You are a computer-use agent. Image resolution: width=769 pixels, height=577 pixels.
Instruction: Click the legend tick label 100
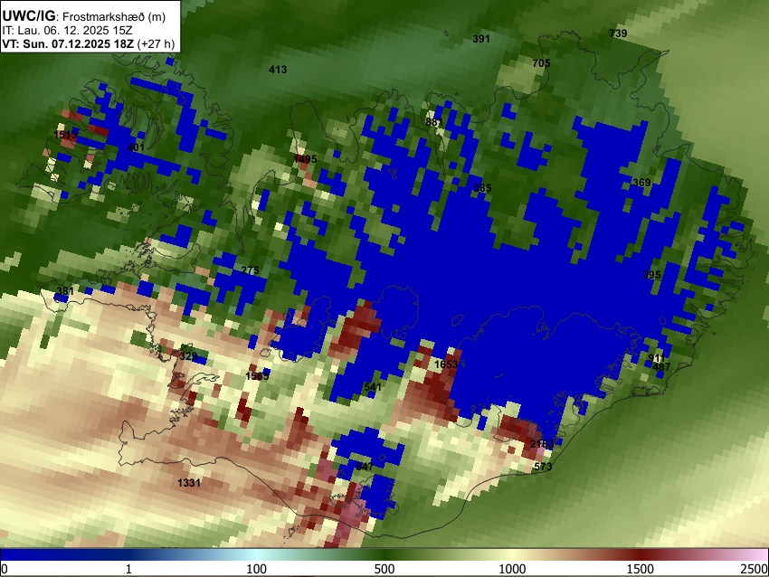pyautogui.click(x=257, y=569)
